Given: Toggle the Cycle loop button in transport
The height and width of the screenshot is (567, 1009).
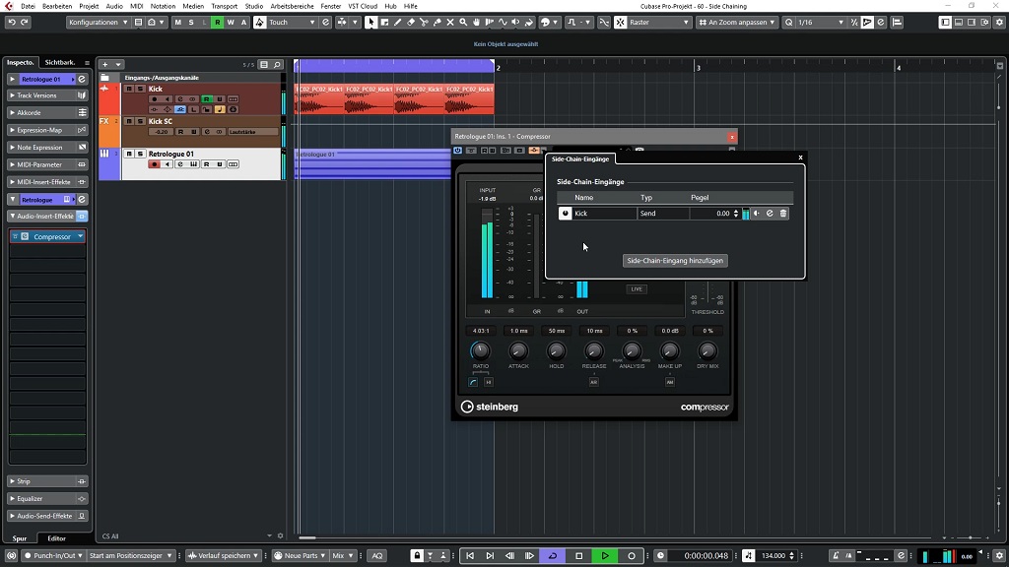Looking at the screenshot, I should tap(553, 556).
